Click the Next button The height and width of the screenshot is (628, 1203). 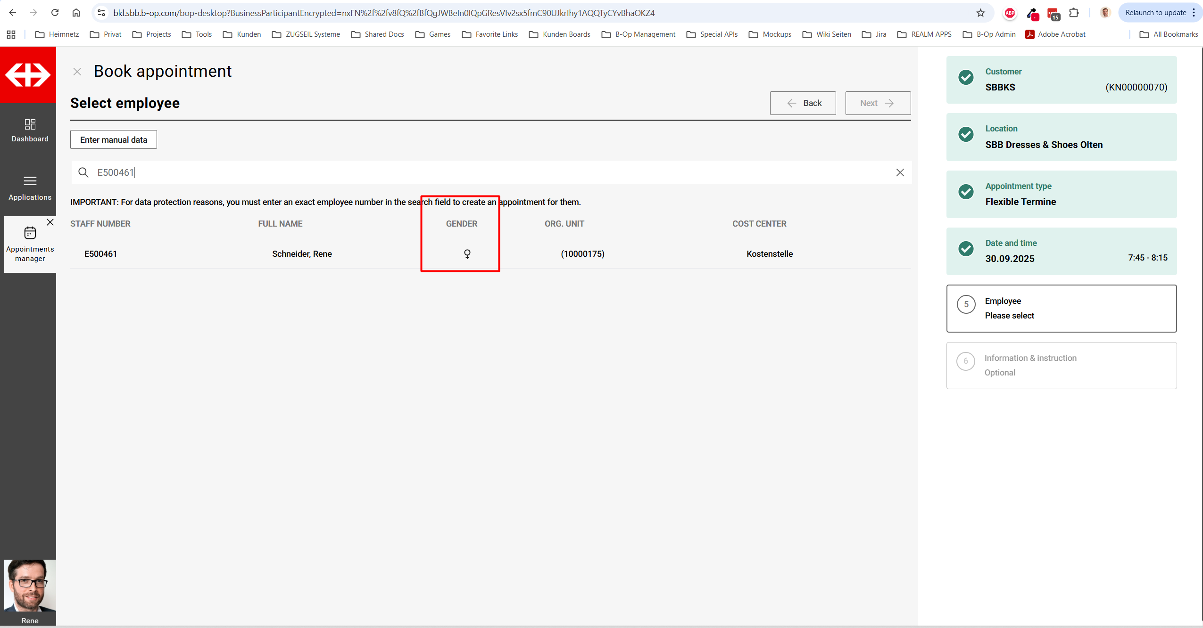click(x=878, y=103)
